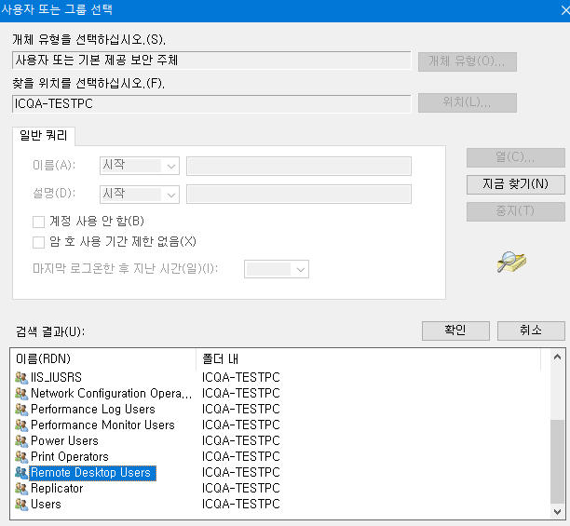Viewport: 570px width, 526px height.
Task: Click the Network Configuration Operators group icon
Action: tap(21, 394)
